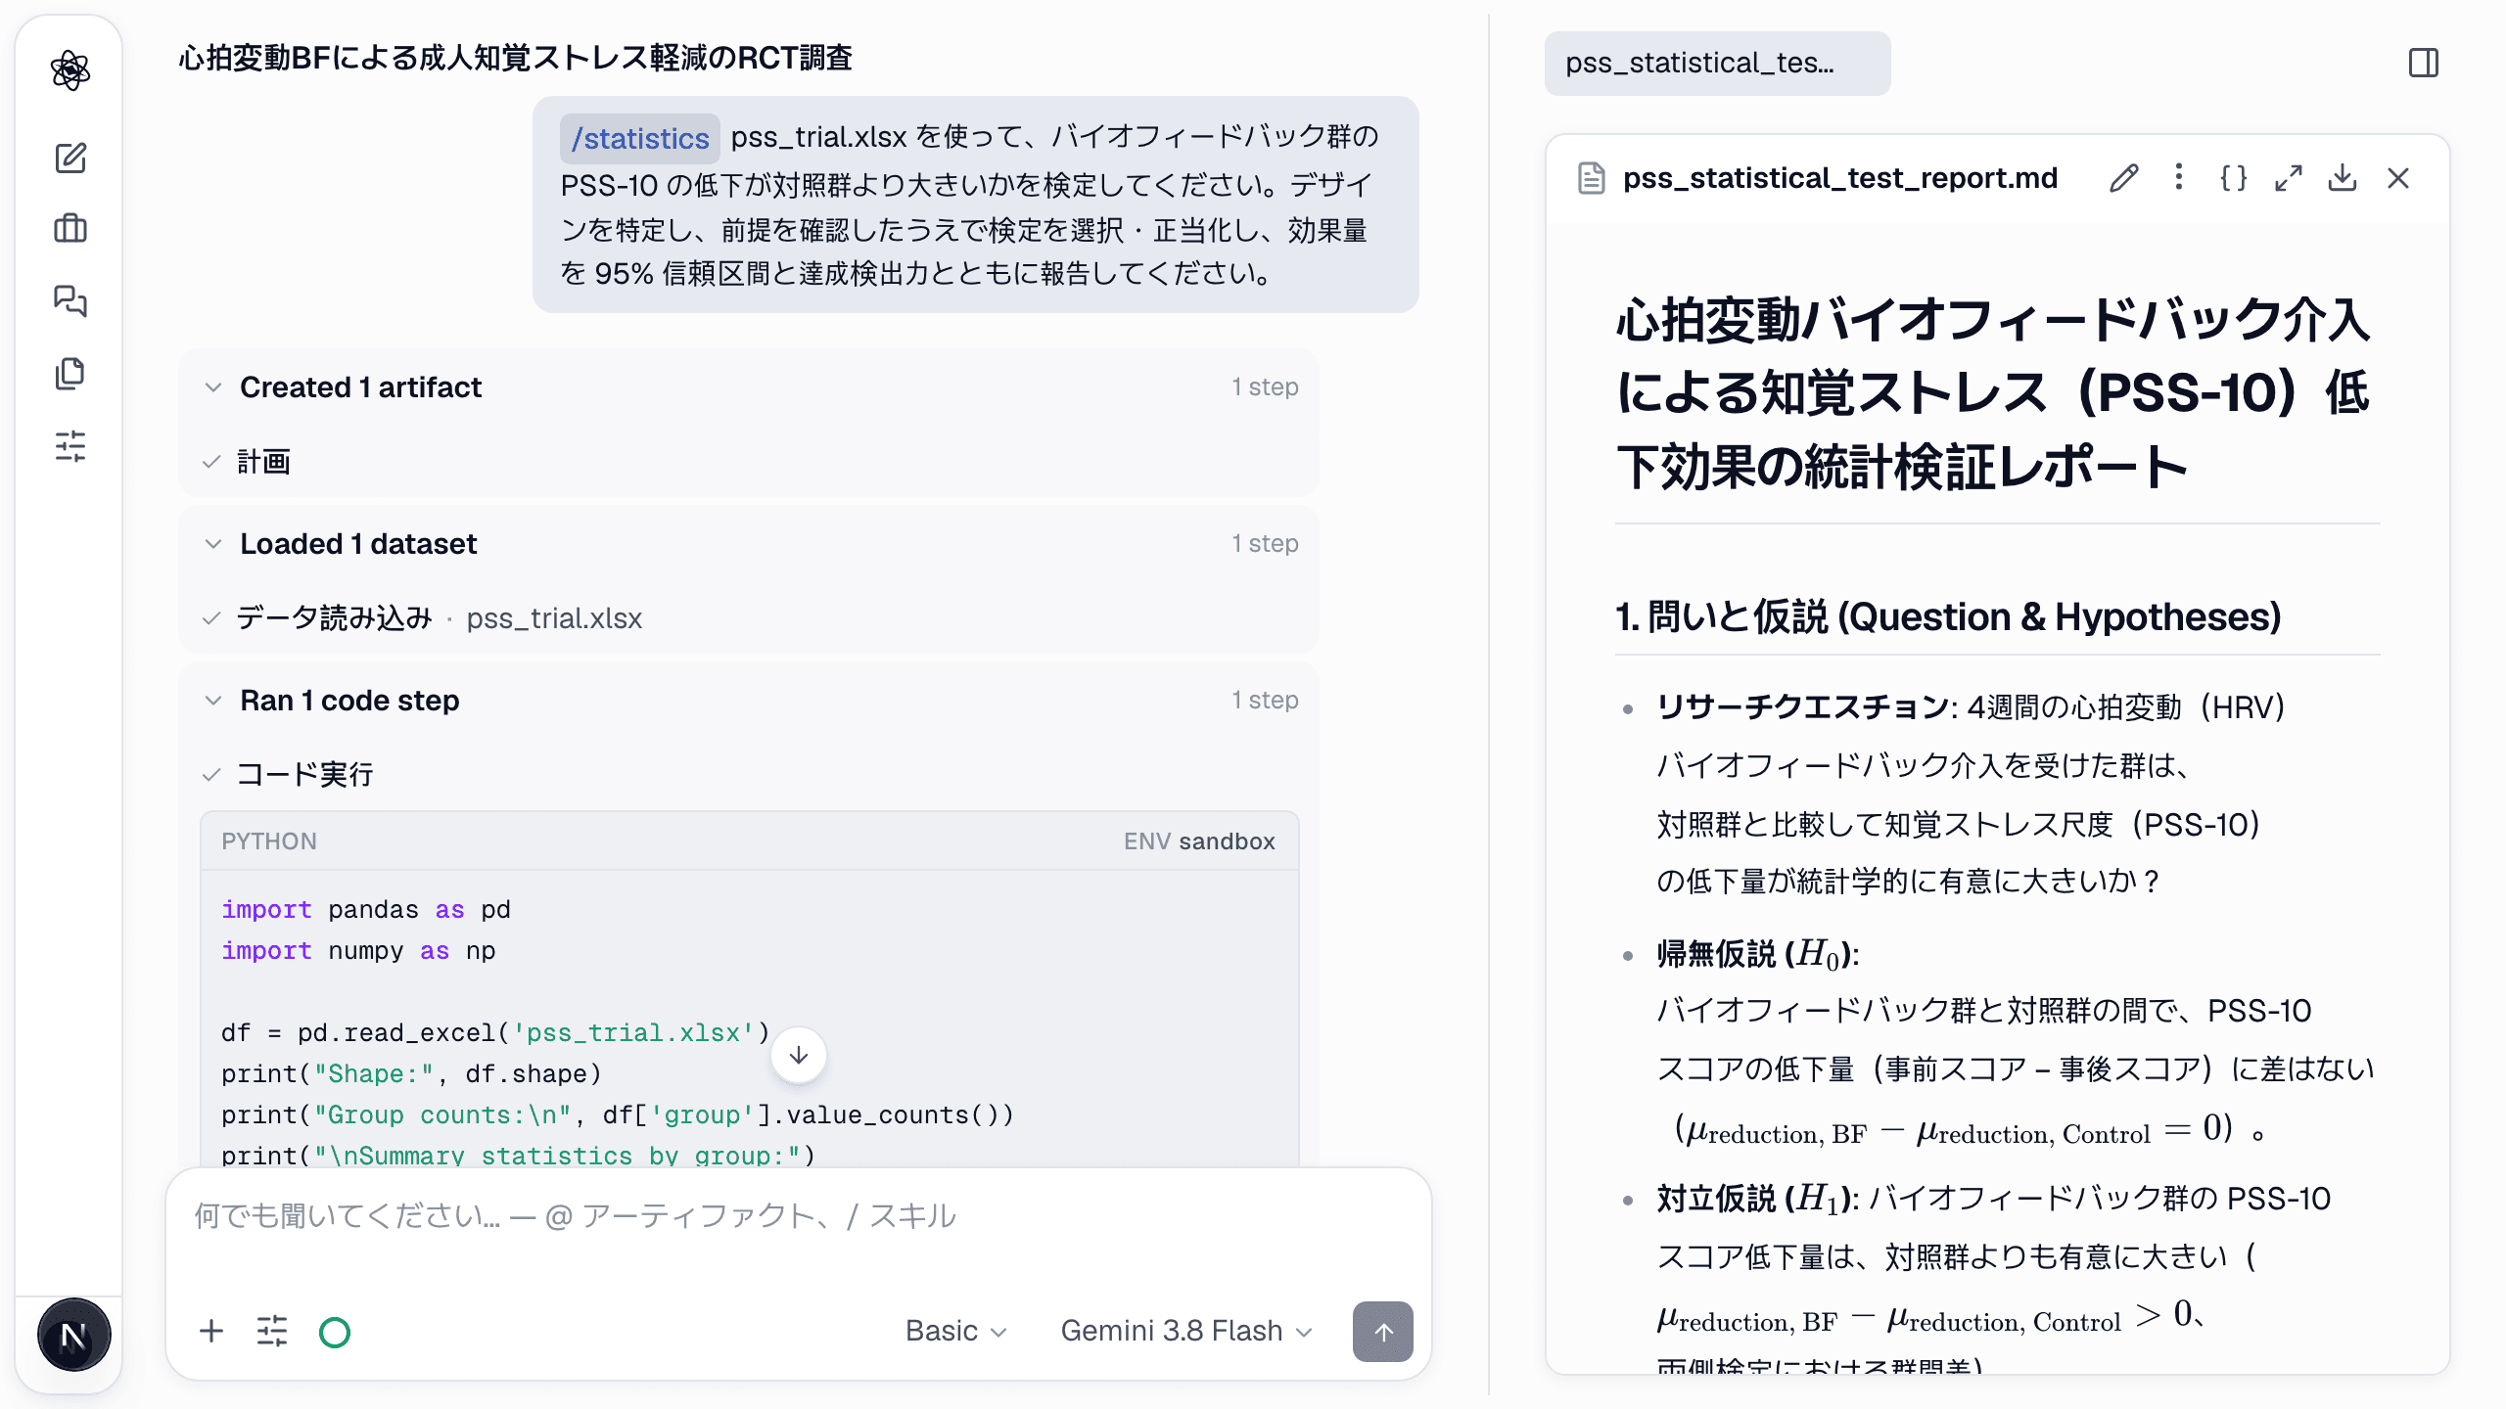2506x1409 pixels.
Task: Click the '1. 問いと仮説' section heading
Action: pos(1948,616)
